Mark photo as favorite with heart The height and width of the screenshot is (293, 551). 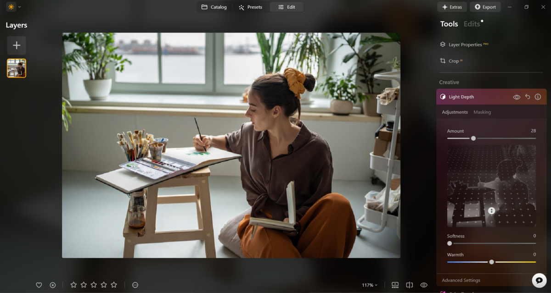coord(39,285)
